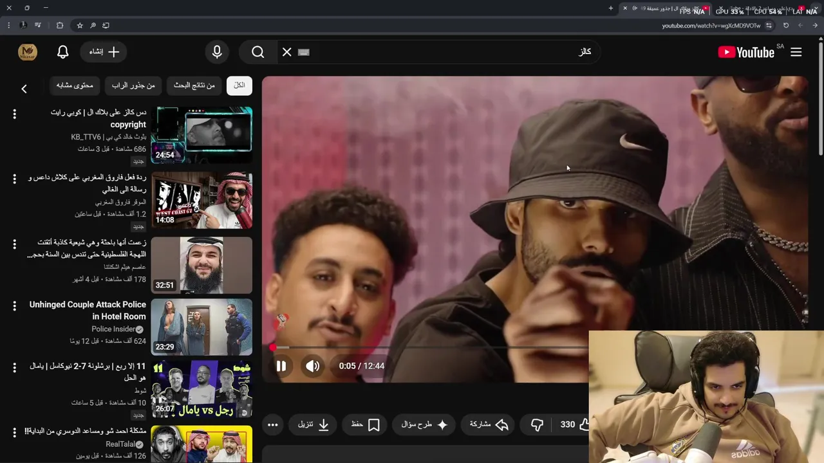The height and width of the screenshot is (463, 824).
Task: Go to YouTube home via logo
Action: pyautogui.click(x=747, y=52)
